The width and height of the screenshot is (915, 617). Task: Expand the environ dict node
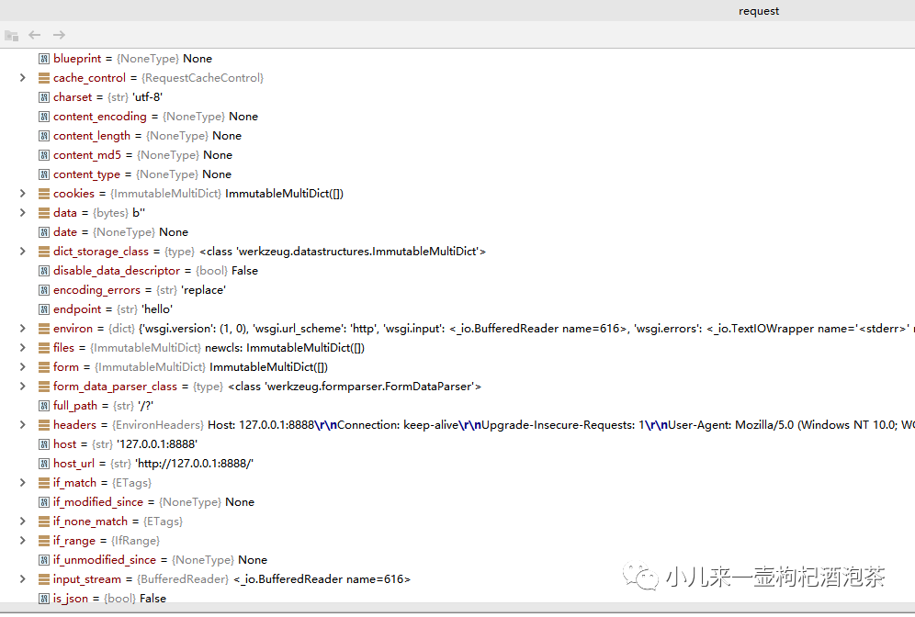click(x=22, y=328)
